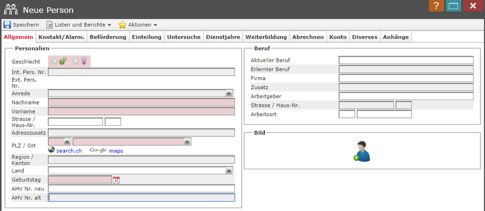Click the personal Strasse street field

coord(75,122)
